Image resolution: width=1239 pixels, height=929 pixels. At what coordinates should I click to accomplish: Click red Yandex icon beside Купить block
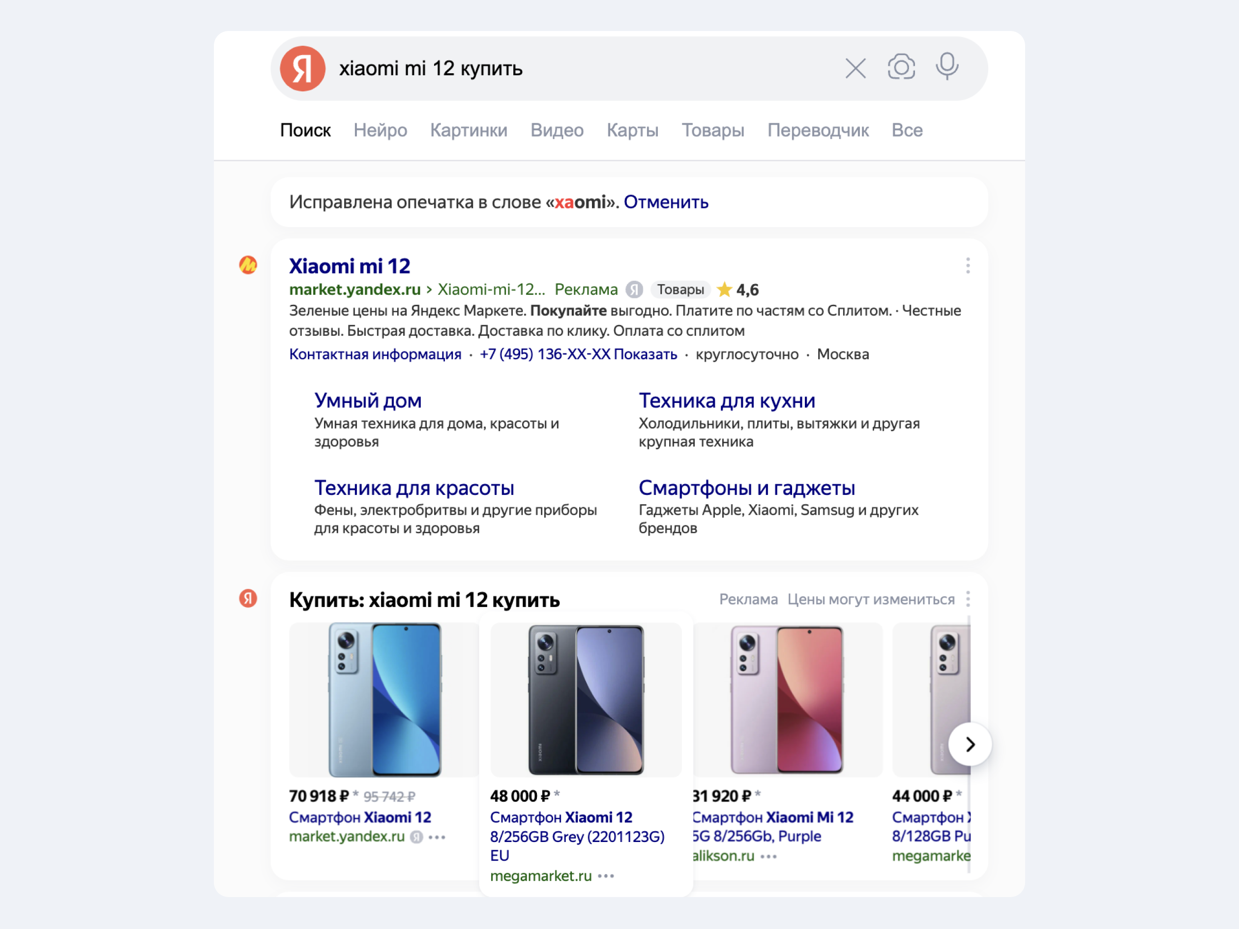(x=248, y=598)
